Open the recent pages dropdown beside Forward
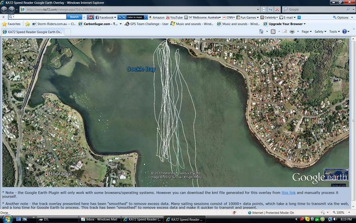The image size is (356, 223). [17, 10]
